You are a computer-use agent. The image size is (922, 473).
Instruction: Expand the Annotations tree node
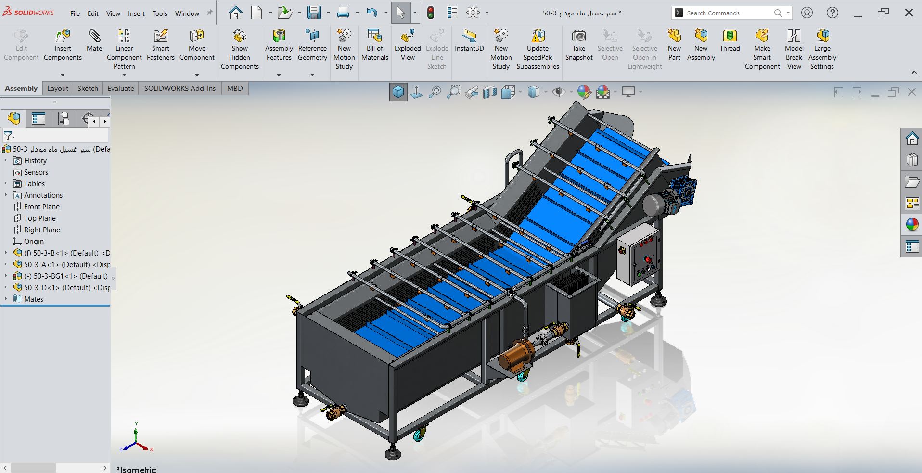[x=6, y=195]
